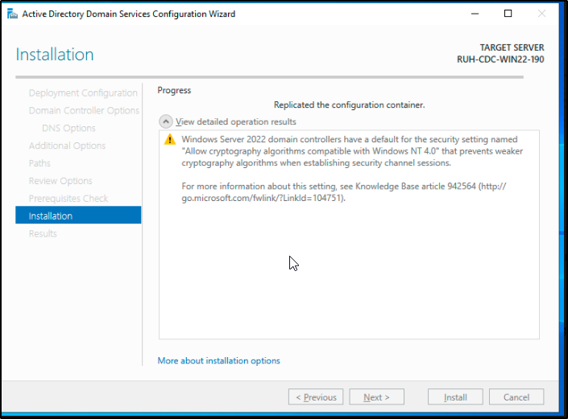The width and height of the screenshot is (568, 419).
Task: Maximize the wizard window
Action: [x=508, y=14]
